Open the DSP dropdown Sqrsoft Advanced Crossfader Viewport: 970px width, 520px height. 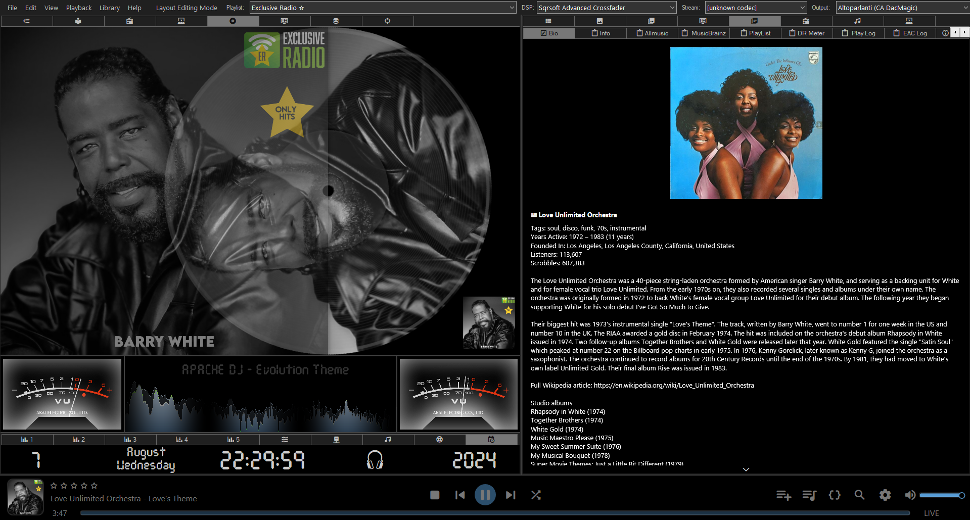tap(607, 8)
